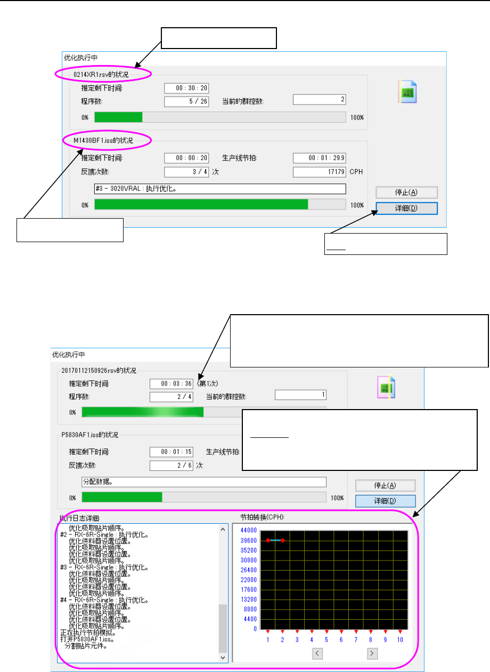Click the P5830AF1.iss progress bar
This screenshot has width=490, height=672.
[x=204, y=498]
